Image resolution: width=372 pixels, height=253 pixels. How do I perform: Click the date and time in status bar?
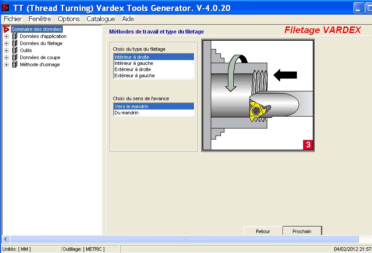click(x=353, y=249)
